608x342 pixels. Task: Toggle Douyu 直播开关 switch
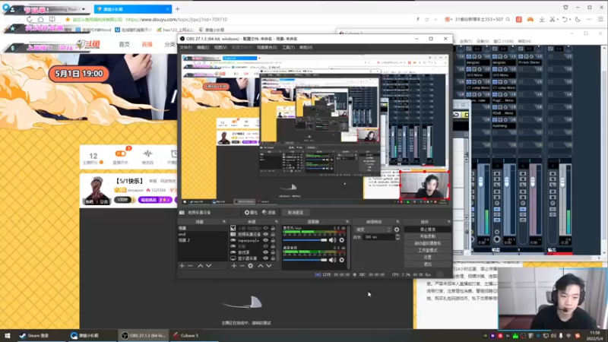coord(121,154)
